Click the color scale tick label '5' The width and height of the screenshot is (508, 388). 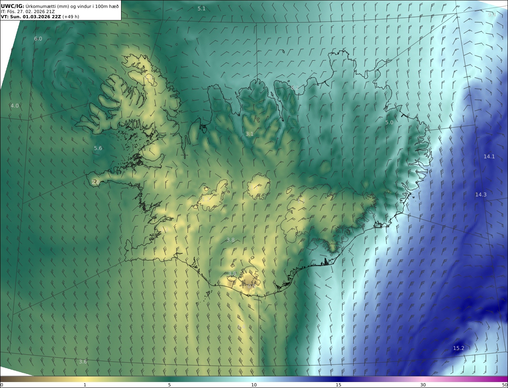point(169,385)
